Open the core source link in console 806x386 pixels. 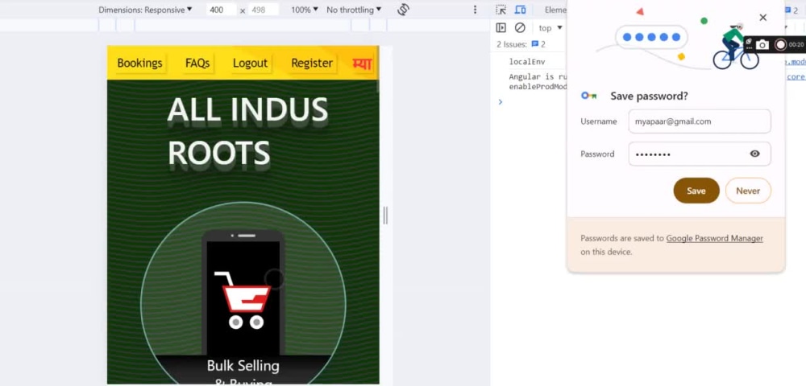pyautogui.click(x=796, y=77)
